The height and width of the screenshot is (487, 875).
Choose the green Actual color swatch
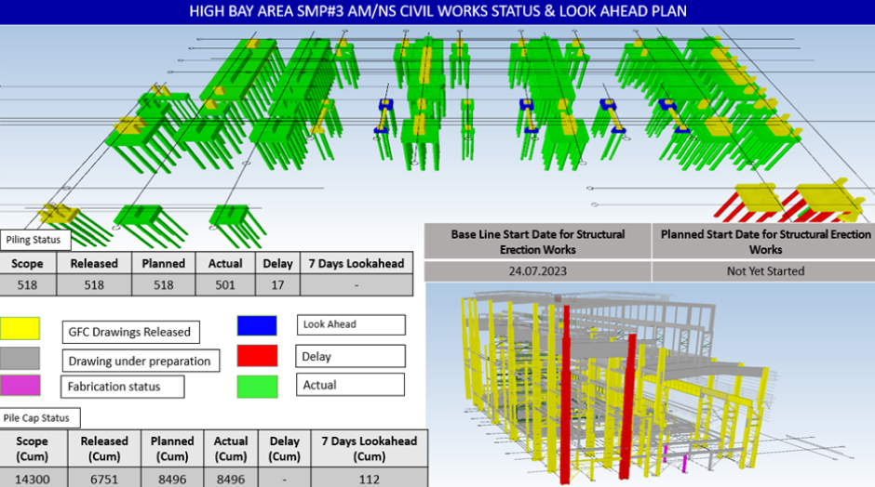click(x=257, y=385)
